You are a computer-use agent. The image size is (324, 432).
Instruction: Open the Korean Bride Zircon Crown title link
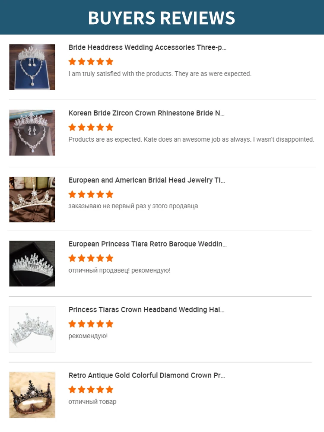coord(146,113)
